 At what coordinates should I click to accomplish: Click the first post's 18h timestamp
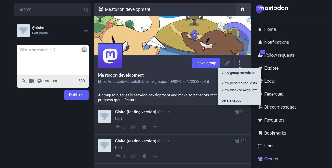pos(243,112)
